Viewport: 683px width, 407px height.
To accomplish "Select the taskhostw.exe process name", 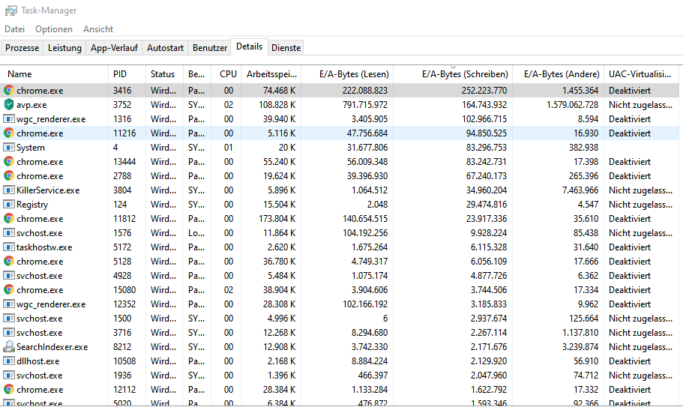I will pyautogui.click(x=44, y=247).
